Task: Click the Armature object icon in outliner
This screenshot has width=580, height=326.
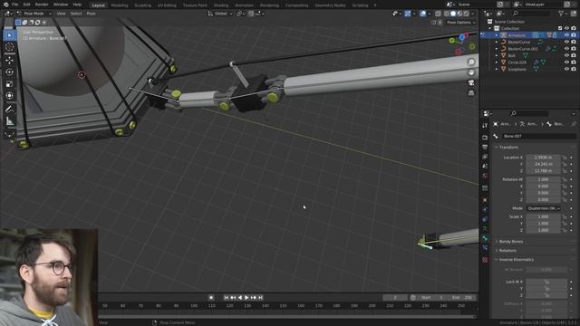Action: tap(504, 35)
